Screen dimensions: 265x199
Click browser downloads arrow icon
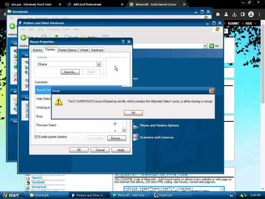234,15
